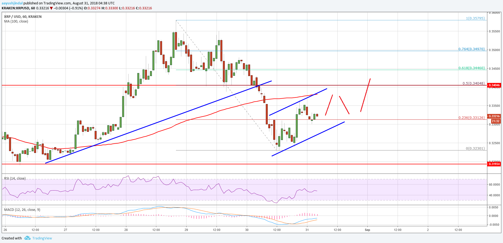The height and width of the screenshot is (243, 503).
Task: Click the KRAKEN:XRPUSD, 60 symbol header text
Action: (x=18, y=8)
